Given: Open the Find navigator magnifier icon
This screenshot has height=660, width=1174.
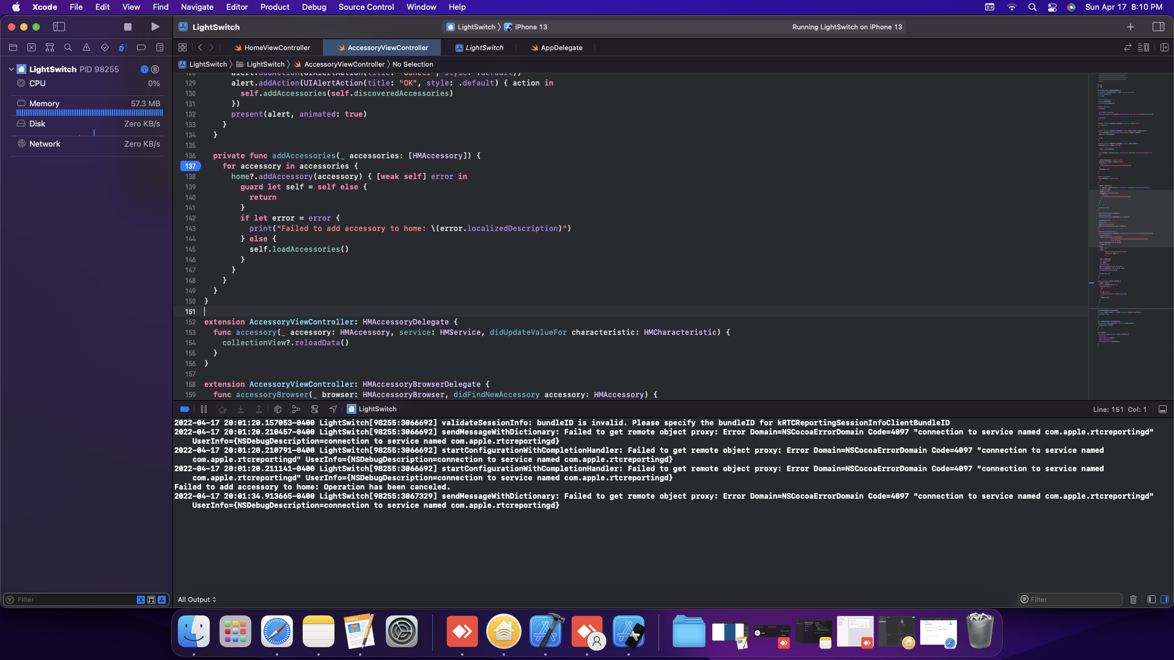Looking at the screenshot, I should click(68, 48).
